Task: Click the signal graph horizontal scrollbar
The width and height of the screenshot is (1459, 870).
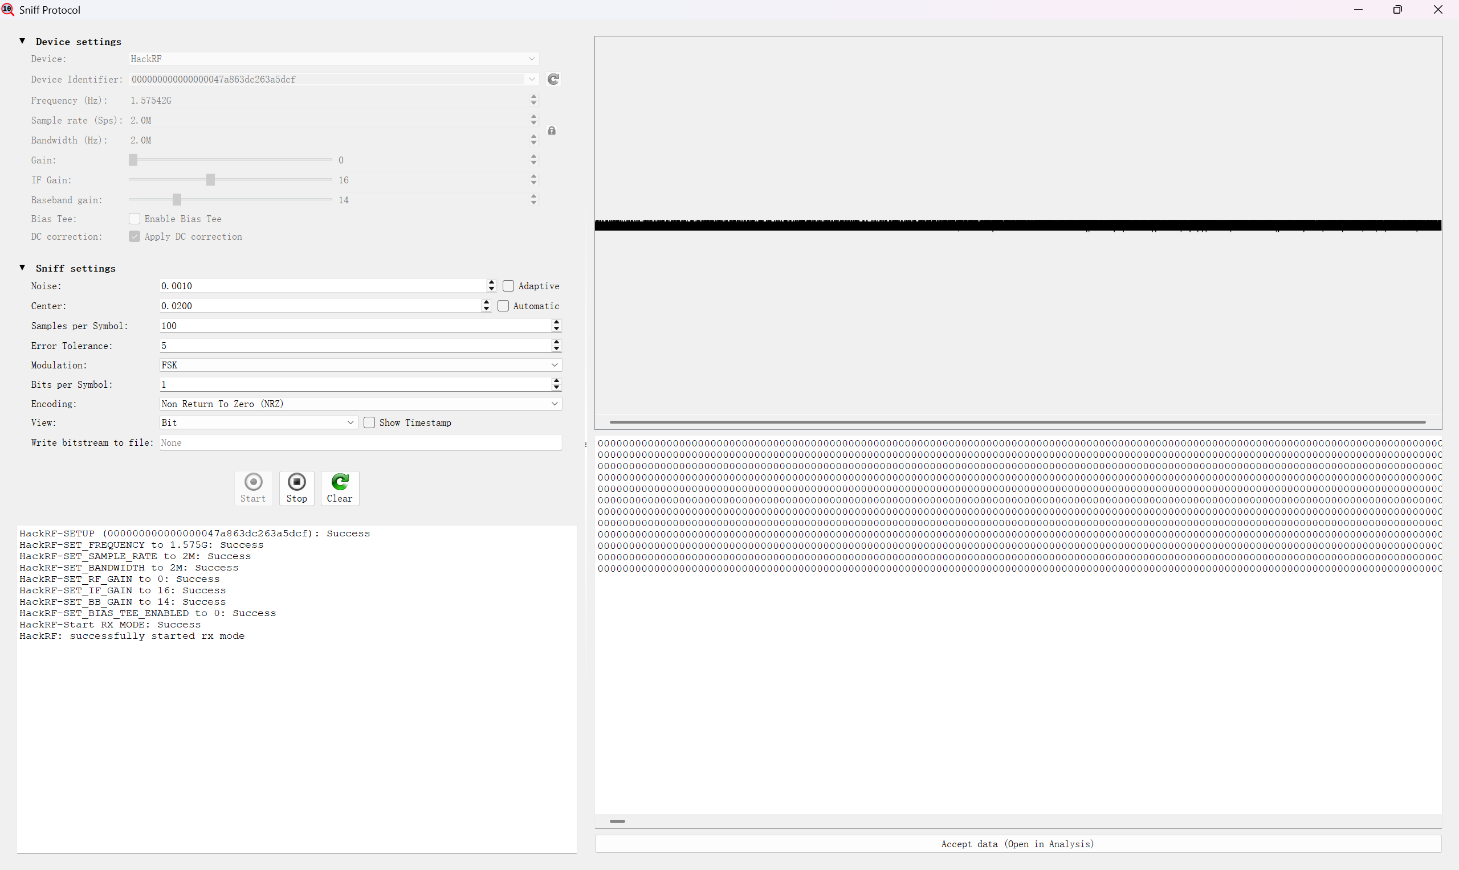Action: tap(1017, 422)
